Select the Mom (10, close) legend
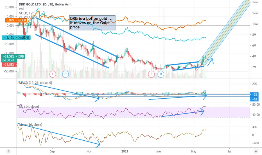The width and height of the screenshot is (262, 155). point(30,125)
